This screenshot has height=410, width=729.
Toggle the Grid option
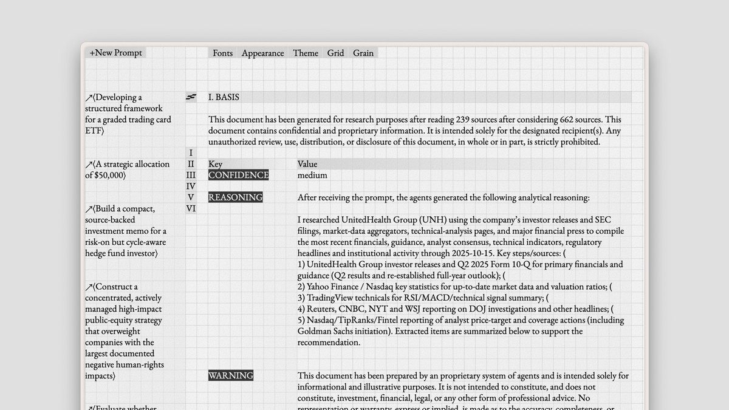[x=335, y=53]
